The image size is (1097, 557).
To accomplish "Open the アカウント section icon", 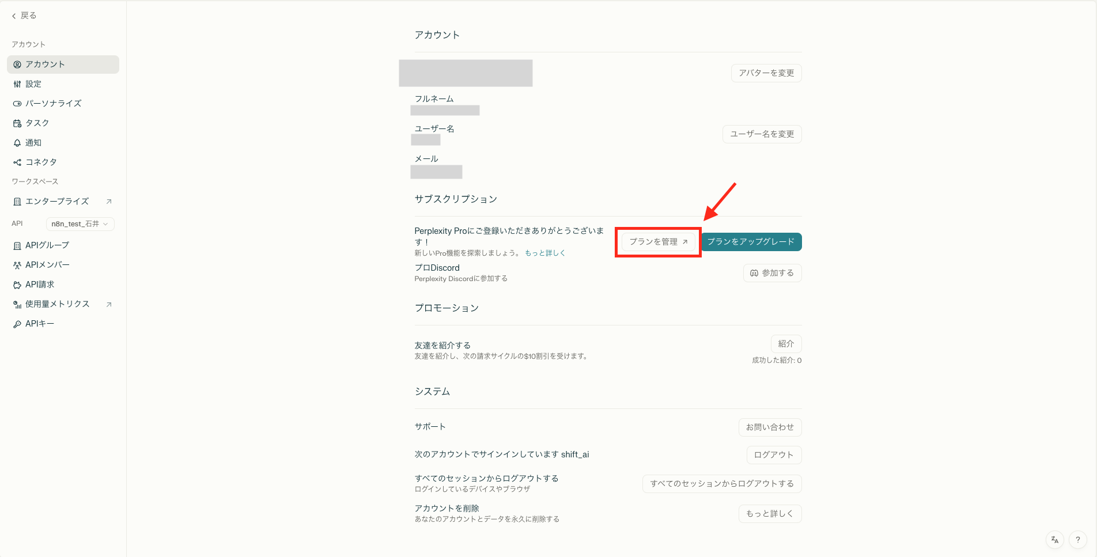I will [17, 65].
